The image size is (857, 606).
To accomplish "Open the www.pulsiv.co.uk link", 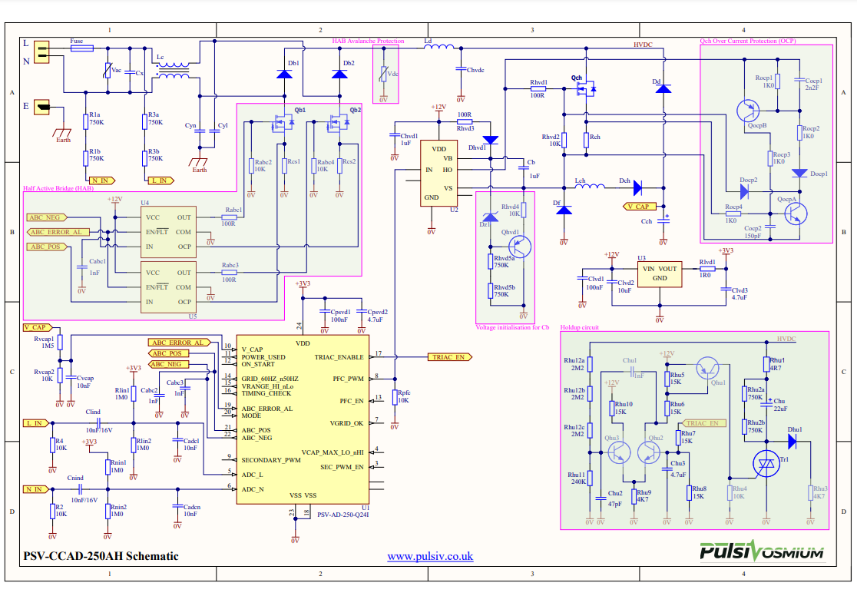I will point(430,556).
